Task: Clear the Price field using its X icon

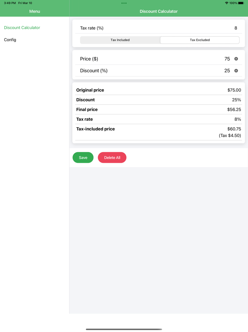Action: pos(236,59)
